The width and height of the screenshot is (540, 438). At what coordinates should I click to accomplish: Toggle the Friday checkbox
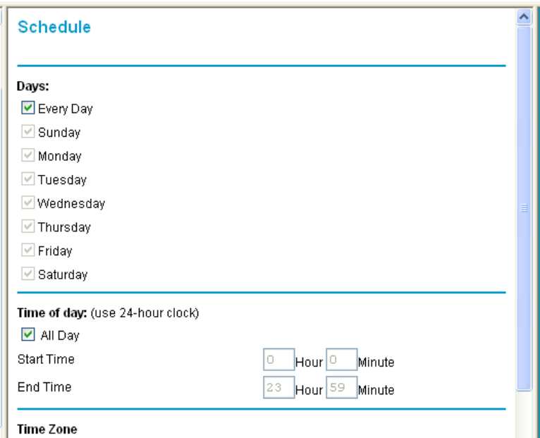tap(27, 251)
